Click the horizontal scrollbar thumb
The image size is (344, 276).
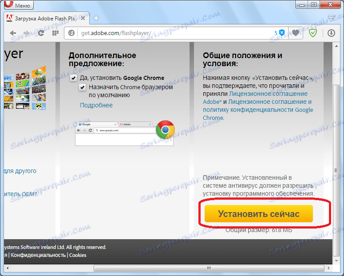(209, 268)
